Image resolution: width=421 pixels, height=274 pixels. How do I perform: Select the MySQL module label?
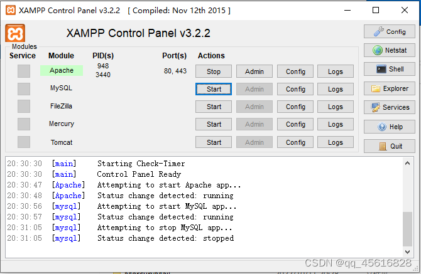[61, 88]
